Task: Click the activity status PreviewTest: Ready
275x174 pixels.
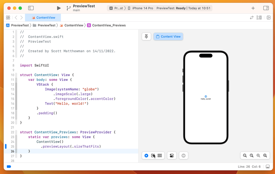Action: (183, 8)
